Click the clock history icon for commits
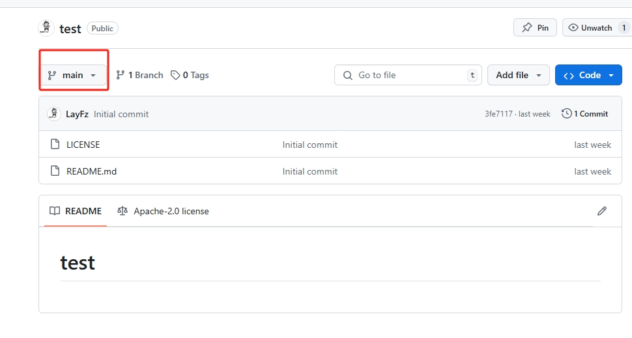632x338 pixels. click(567, 114)
